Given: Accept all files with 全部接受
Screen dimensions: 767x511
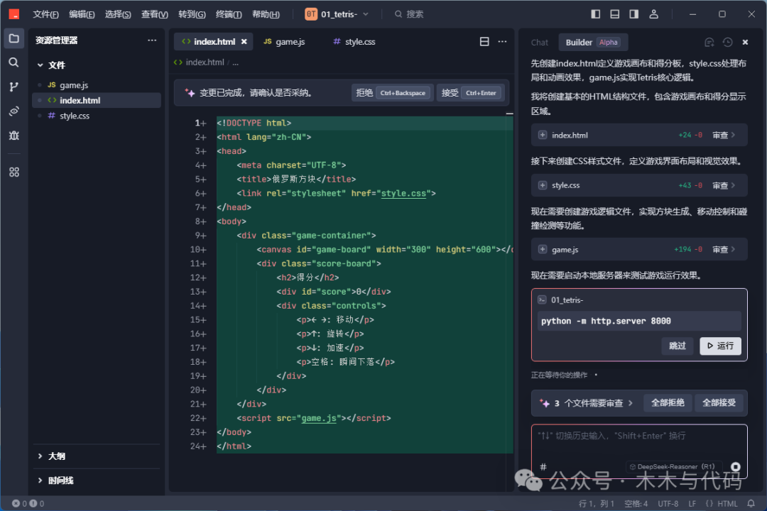Looking at the screenshot, I should (x=719, y=403).
